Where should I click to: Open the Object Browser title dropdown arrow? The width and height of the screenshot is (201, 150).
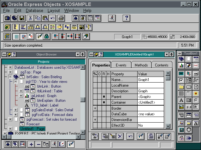78,55
